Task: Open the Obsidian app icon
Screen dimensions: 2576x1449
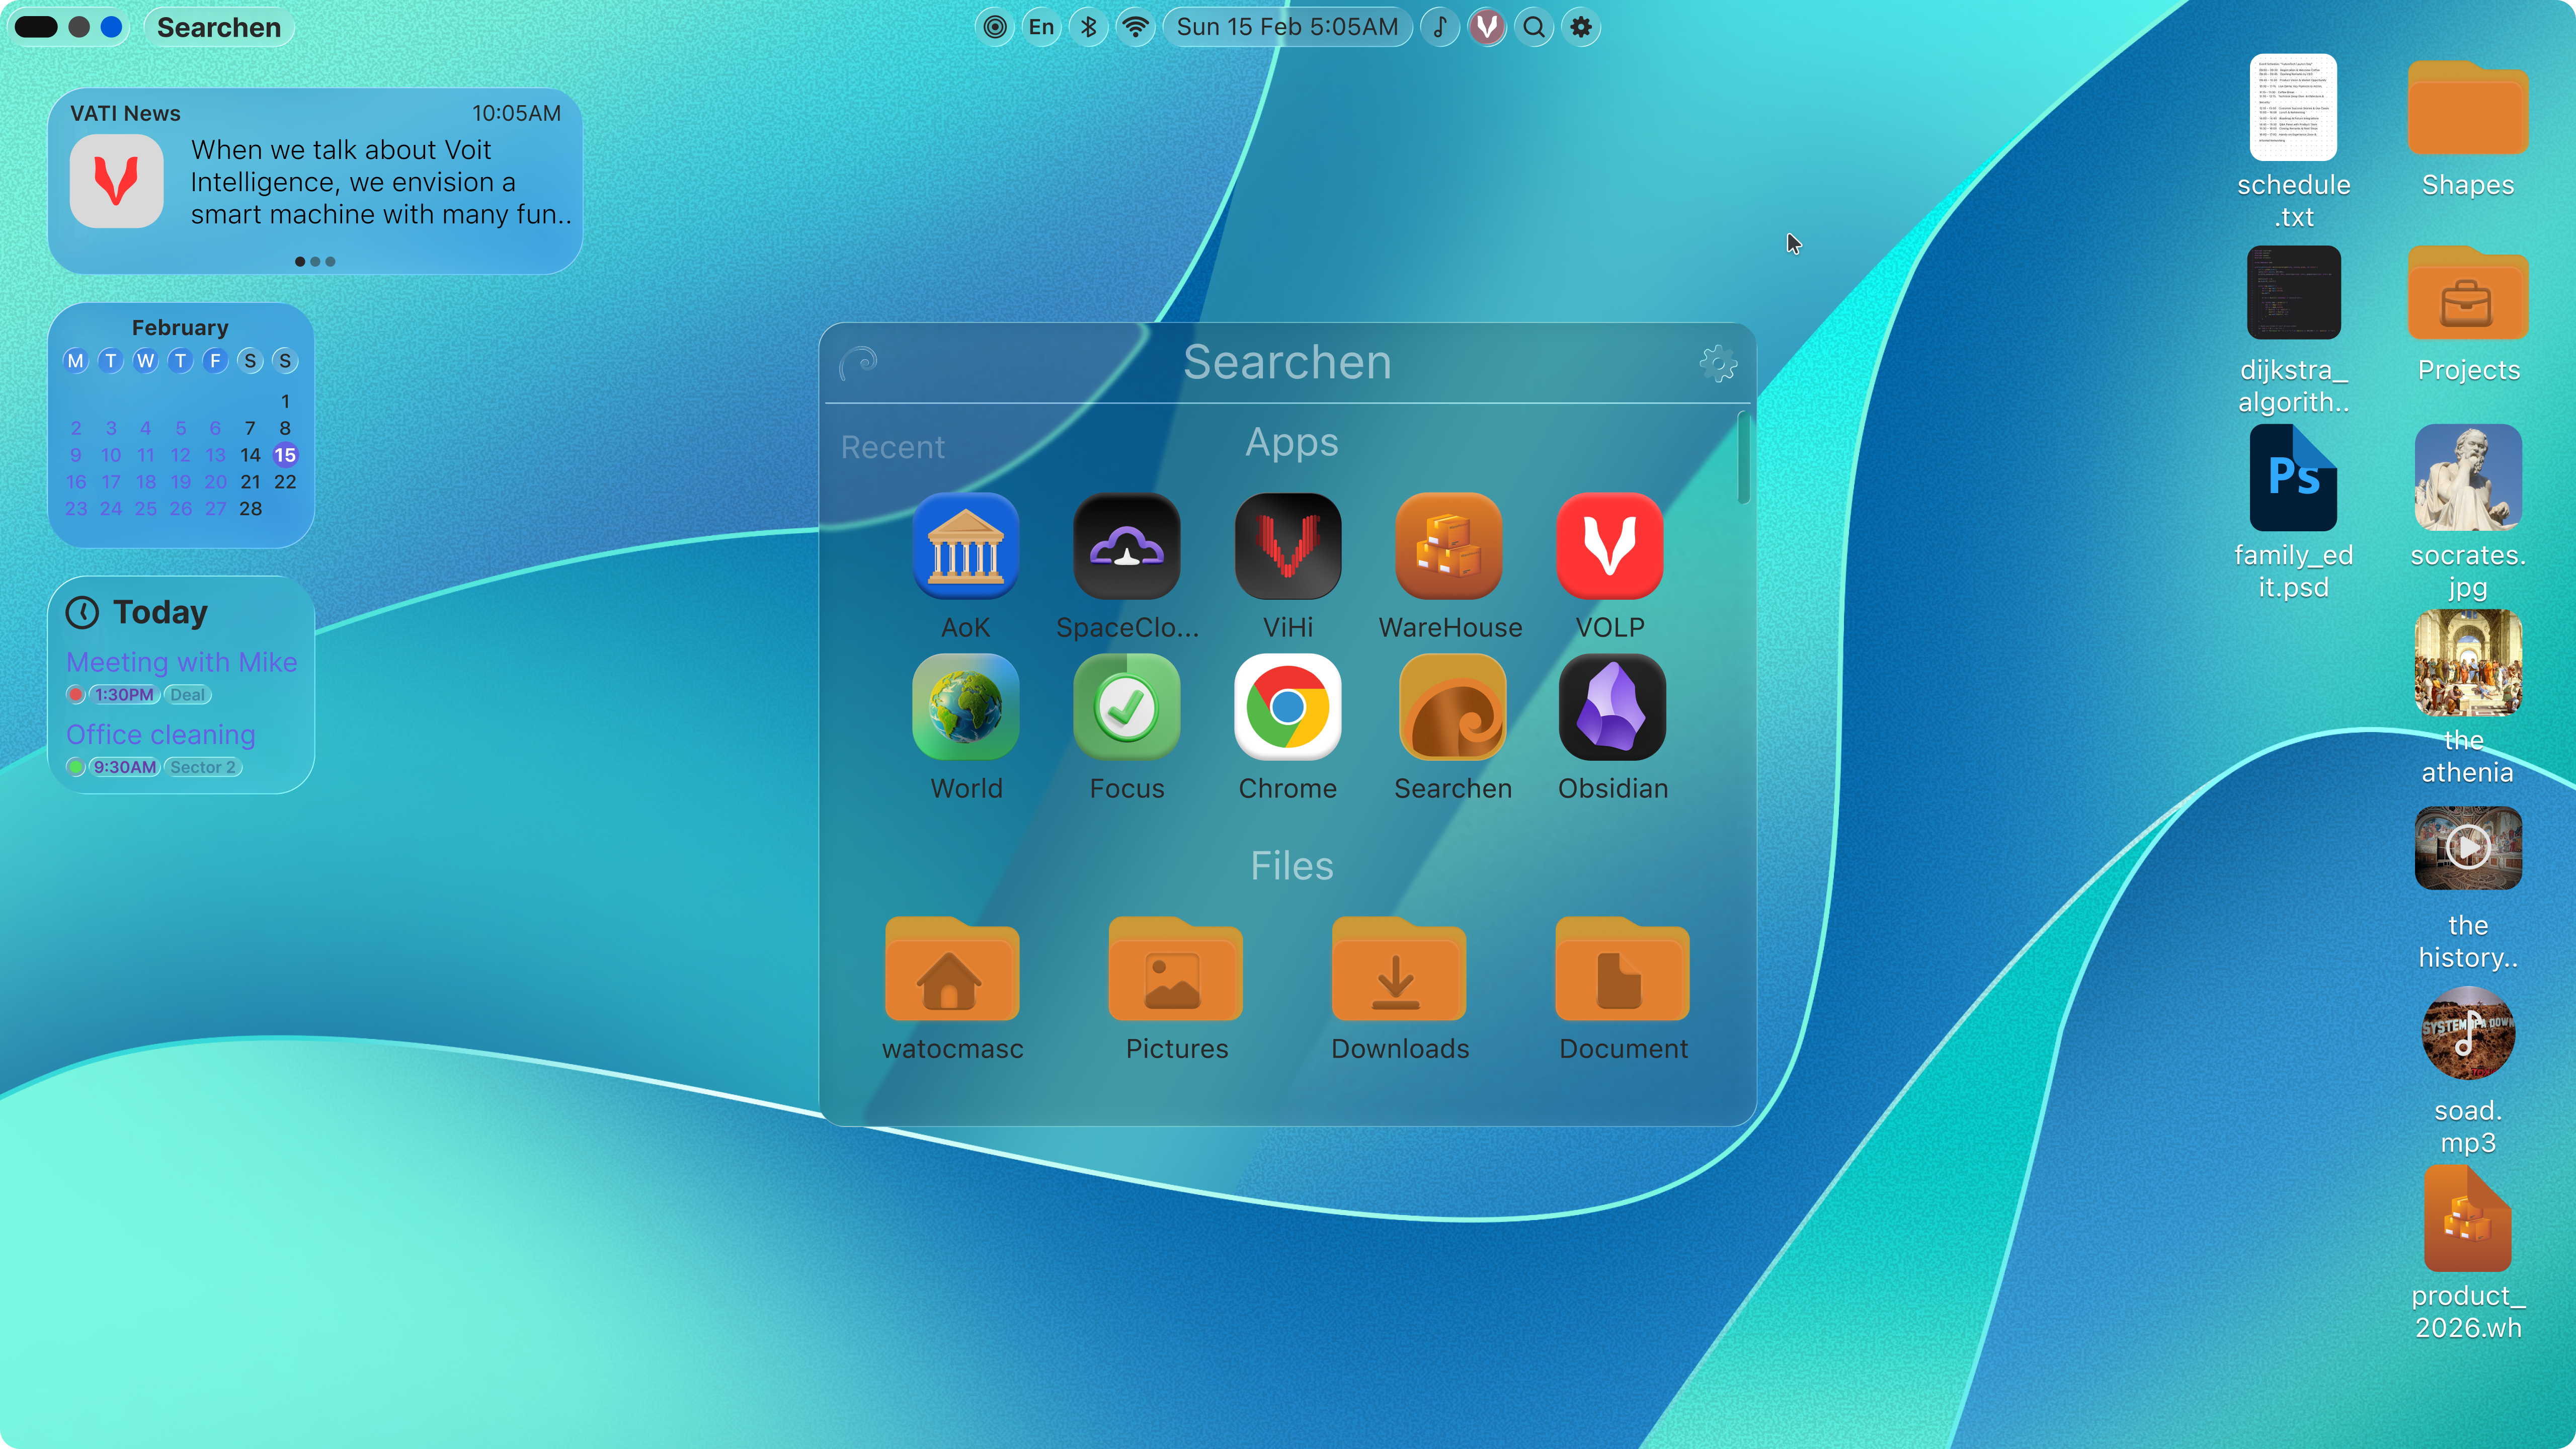Action: pos(1612,707)
